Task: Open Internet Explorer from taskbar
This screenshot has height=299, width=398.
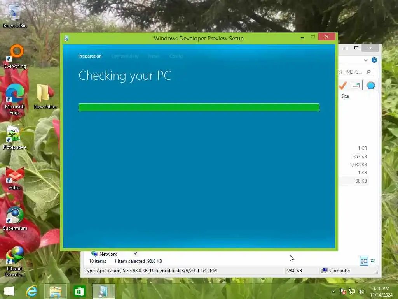Action: [32, 291]
